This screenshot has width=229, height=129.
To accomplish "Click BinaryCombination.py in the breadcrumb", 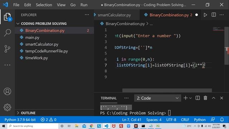I will pos(125,24).
